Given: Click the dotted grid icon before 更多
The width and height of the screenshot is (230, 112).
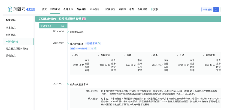Looking at the screenshot, I should (x=152, y=10).
